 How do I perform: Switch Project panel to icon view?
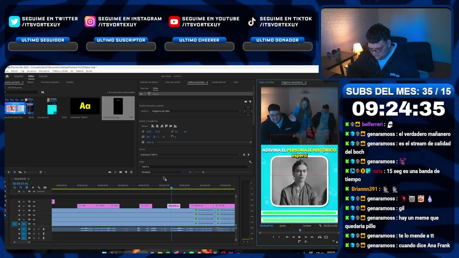pyautogui.click(x=14, y=172)
